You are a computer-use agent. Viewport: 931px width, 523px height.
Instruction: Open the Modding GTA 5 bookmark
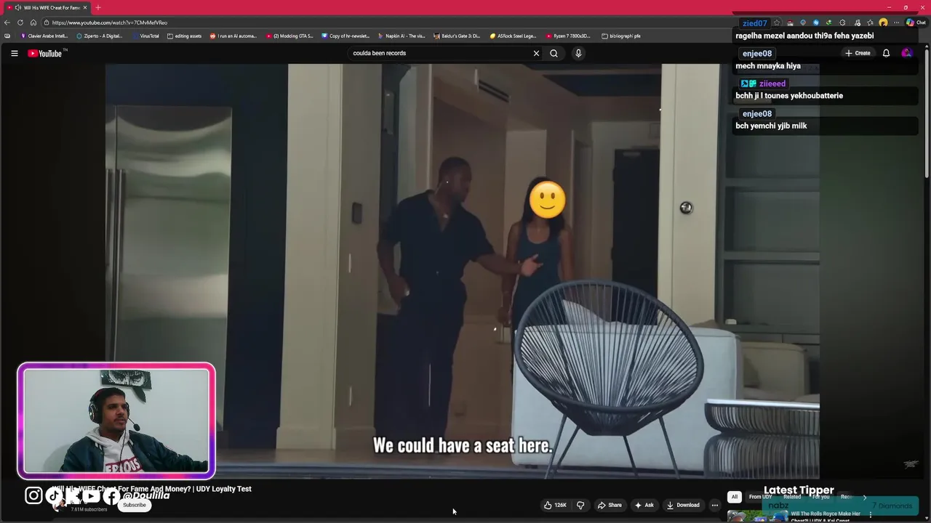[289, 36]
